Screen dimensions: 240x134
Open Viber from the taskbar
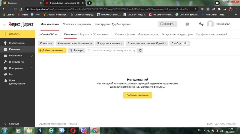click(84, 130)
